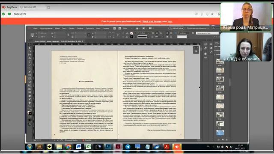Open the Справка menu
Screen dimensions: 274x154
(x=106, y=29)
